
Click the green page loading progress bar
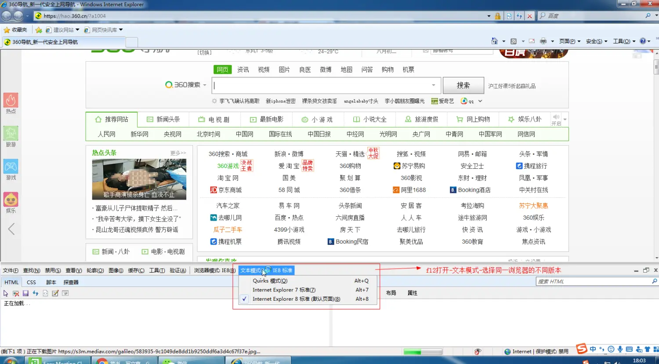pyautogui.click(x=423, y=352)
